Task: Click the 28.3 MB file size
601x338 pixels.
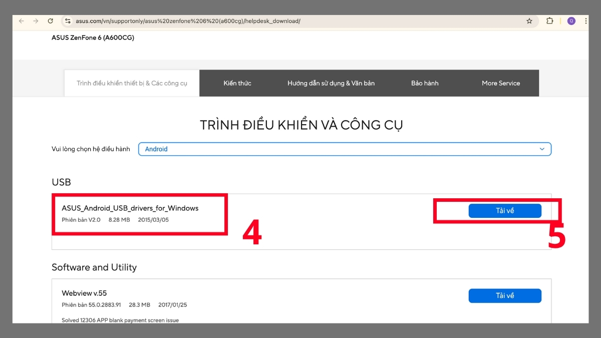Action: coord(139,305)
